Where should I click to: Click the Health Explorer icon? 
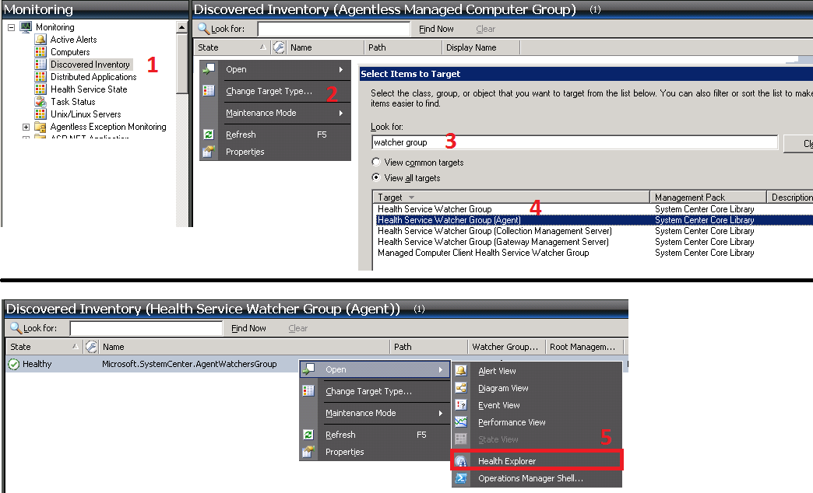pos(461,461)
